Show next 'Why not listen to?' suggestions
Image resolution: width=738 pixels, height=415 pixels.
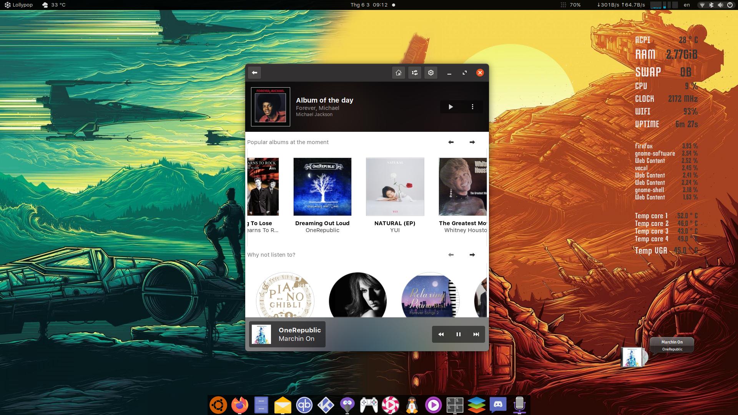pyautogui.click(x=472, y=255)
